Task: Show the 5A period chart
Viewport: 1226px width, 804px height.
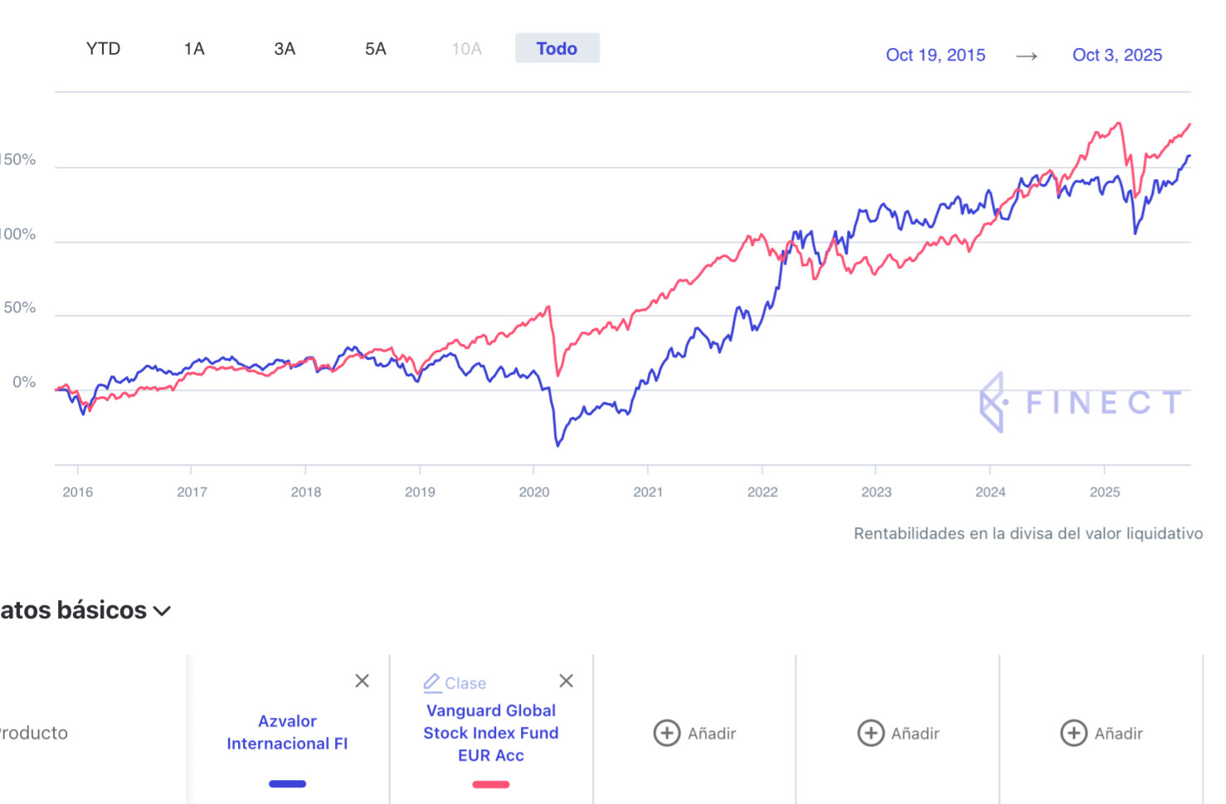Action: click(x=376, y=49)
